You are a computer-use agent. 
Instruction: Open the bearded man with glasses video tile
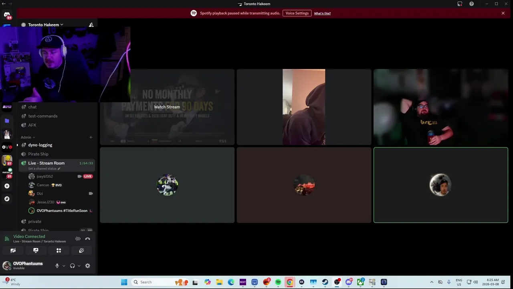click(x=441, y=107)
